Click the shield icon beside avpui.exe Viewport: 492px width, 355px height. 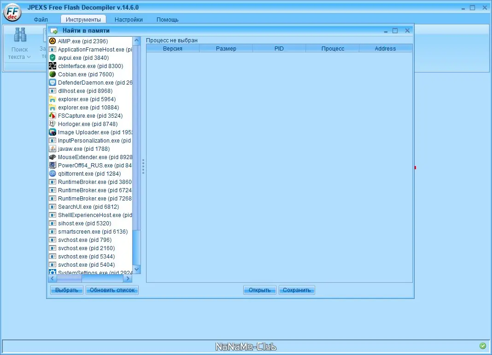pos(53,57)
